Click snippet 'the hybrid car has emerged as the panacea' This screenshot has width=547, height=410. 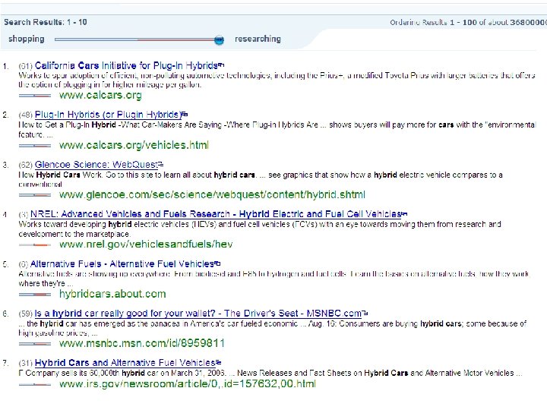coord(273,328)
